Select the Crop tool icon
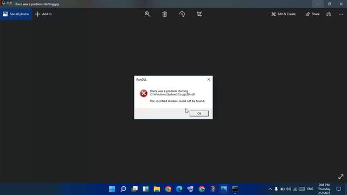This screenshot has width=347, height=195. [199, 14]
